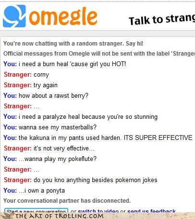Start a new conversation
195x219 pixels.
[36, 210]
